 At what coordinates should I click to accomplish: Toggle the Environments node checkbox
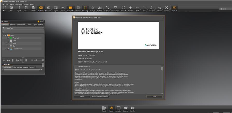pyautogui.click(x=8, y=49)
